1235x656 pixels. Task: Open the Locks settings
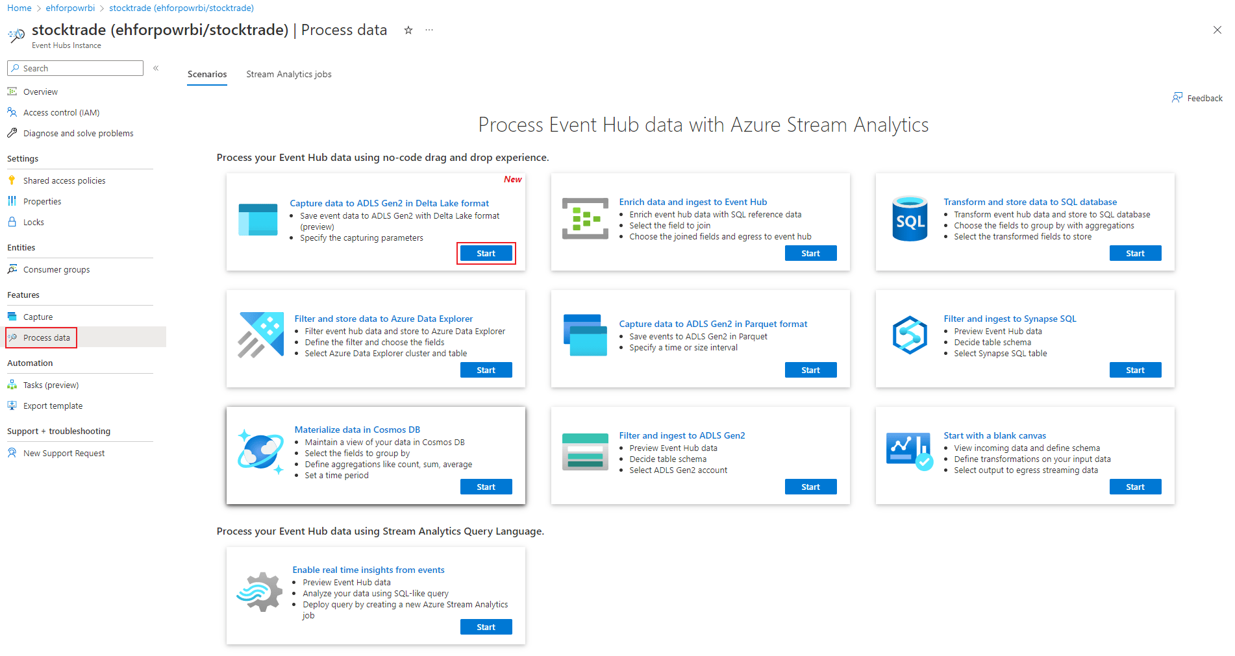coord(33,222)
